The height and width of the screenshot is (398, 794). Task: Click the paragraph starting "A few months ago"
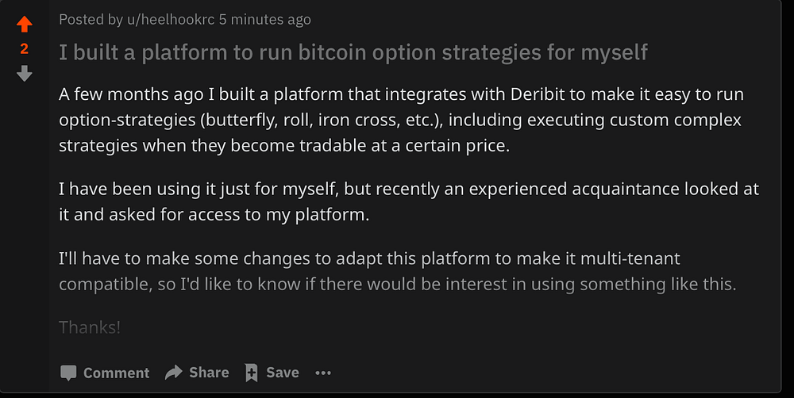coord(401,120)
